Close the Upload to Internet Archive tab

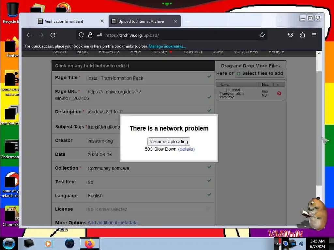(x=175, y=21)
